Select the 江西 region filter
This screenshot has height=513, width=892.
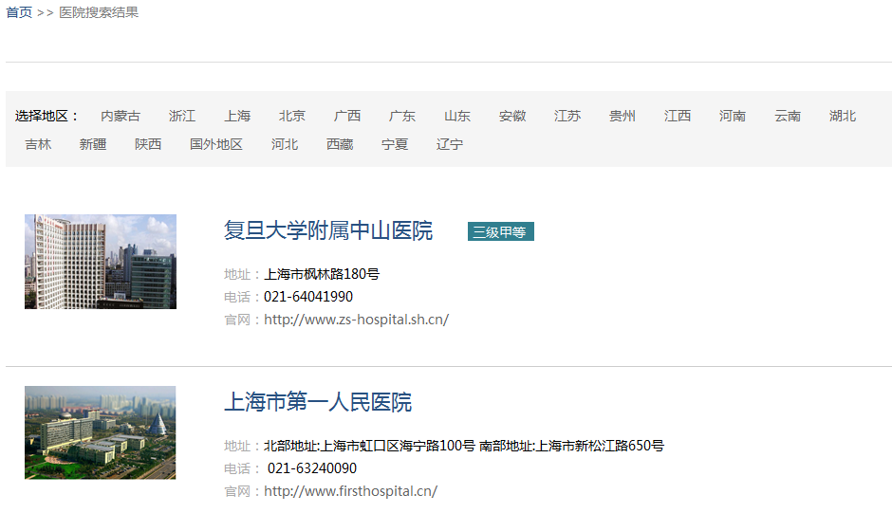[x=678, y=116]
